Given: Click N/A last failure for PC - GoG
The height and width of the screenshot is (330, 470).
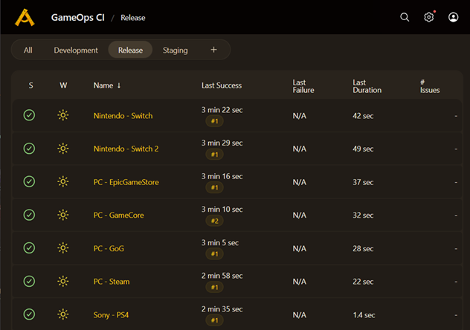Looking at the screenshot, I should click(300, 248).
